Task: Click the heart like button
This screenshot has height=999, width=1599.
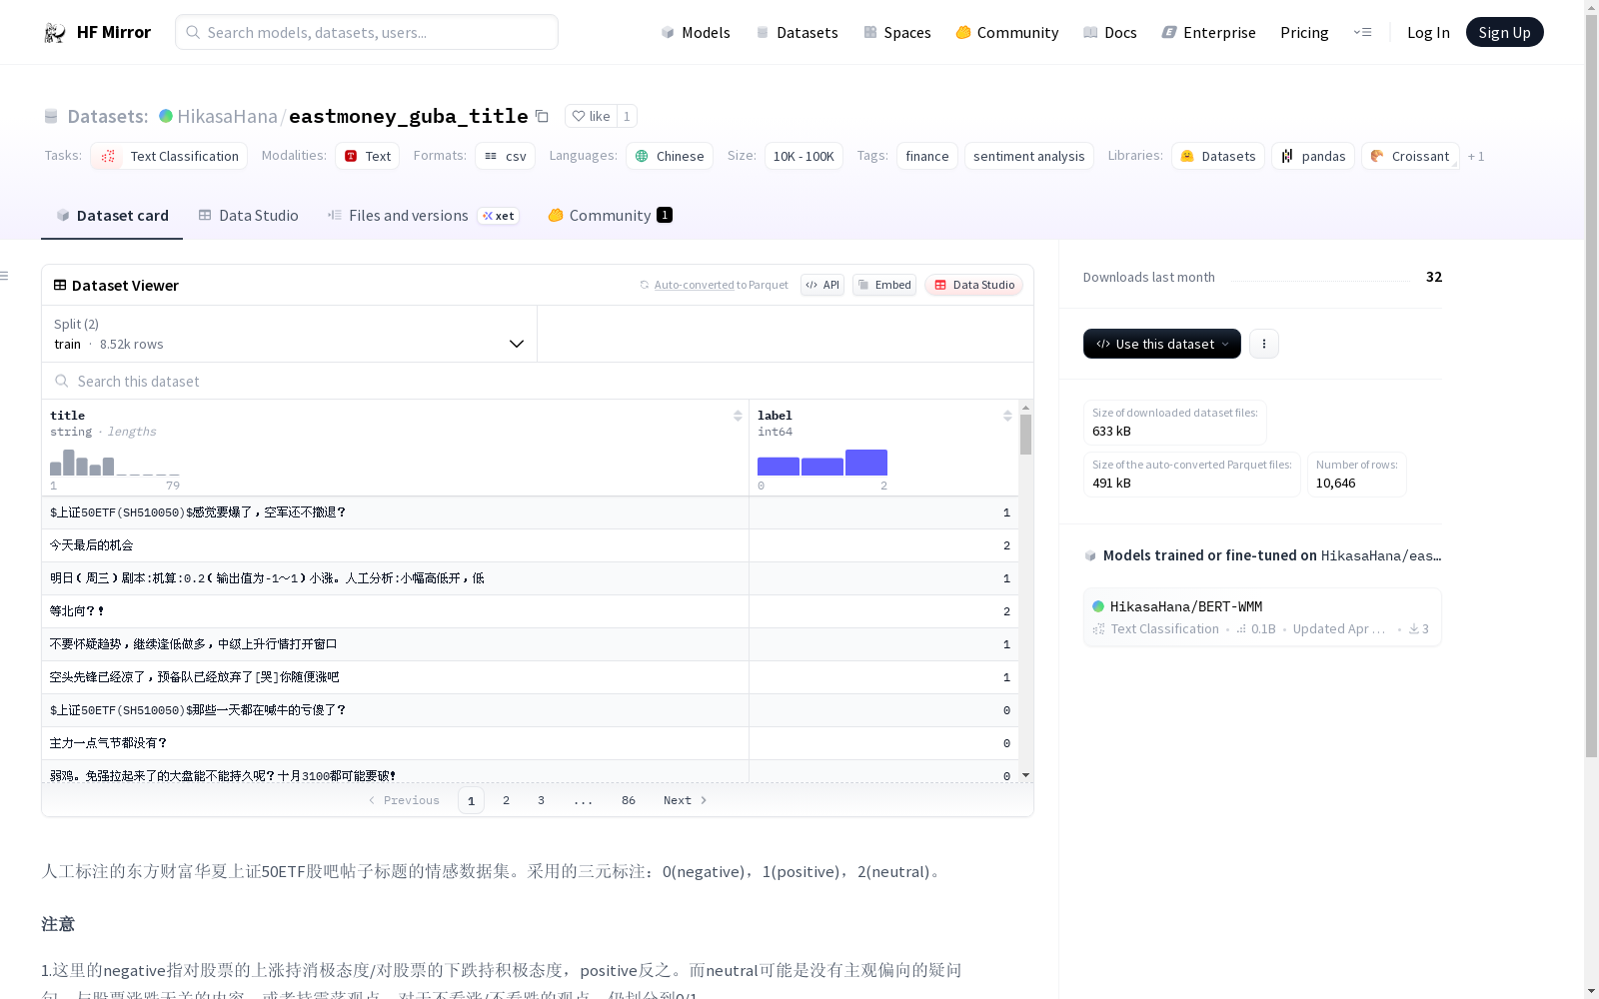Action: pos(591,116)
